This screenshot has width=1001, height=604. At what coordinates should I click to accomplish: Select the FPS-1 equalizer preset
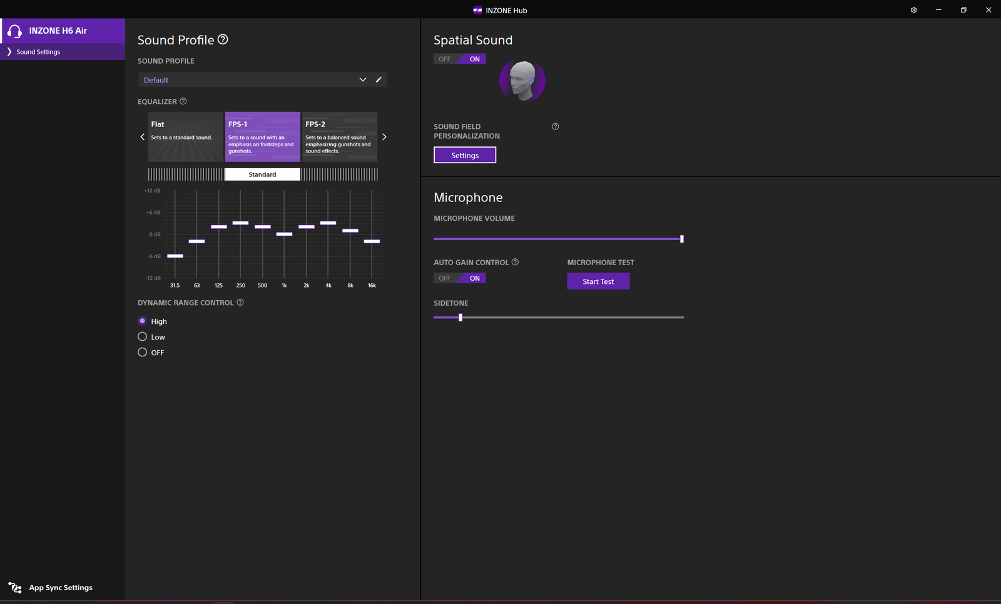click(263, 137)
